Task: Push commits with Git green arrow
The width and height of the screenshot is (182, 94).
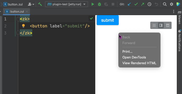Action: (x=143, y=4)
